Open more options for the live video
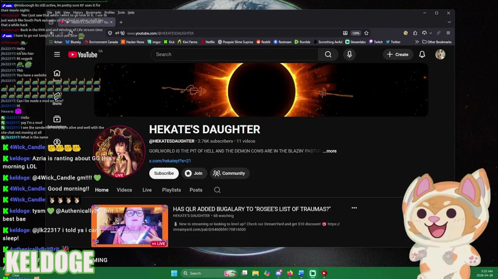Viewport: 498px width, 279px height. click(x=354, y=208)
